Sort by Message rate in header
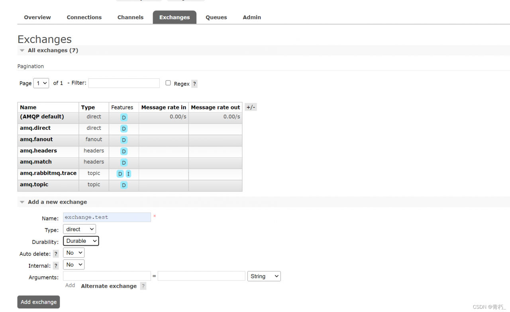510x312 pixels. tap(164, 107)
